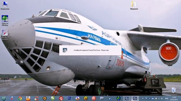Open the red brush cleaner taskbar icon

[36, 98]
